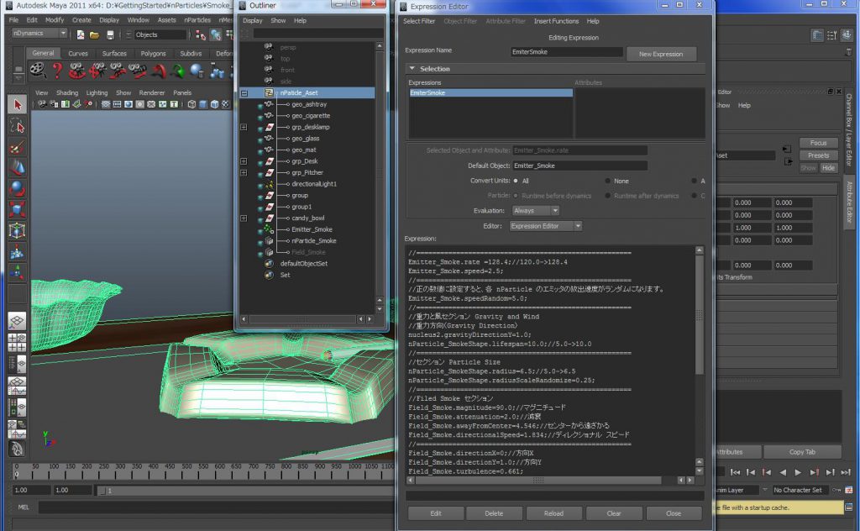Toggle wireframe shading in viewport toolbar
This screenshot has width=860, height=531.
point(191,104)
